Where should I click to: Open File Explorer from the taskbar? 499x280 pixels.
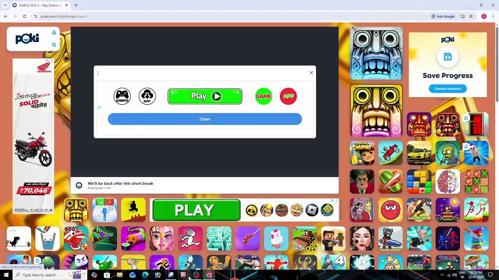click(x=120, y=275)
